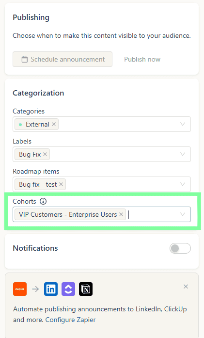
Task: Remove VIP Customers - Enterprise Users cohort
Action: (121, 214)
